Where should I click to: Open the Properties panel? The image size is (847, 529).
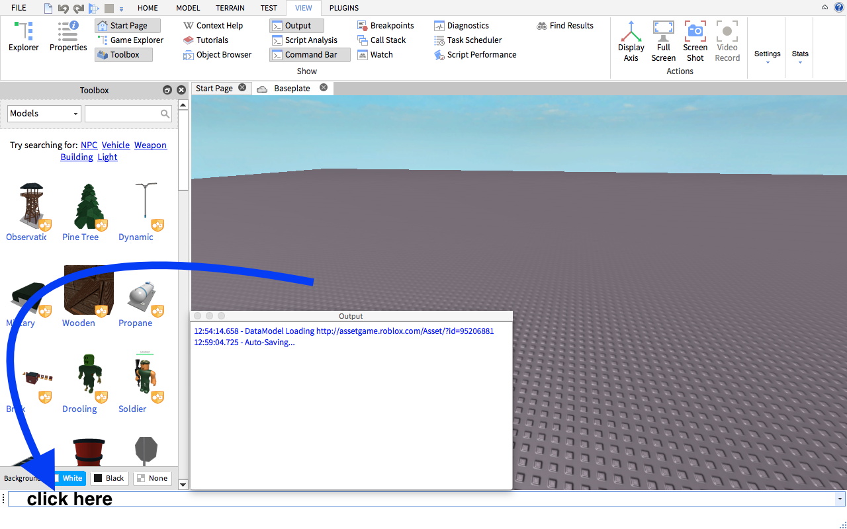(68, 37)
